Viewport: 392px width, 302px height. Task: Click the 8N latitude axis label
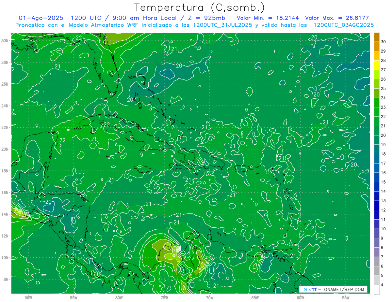coord(7,279)
